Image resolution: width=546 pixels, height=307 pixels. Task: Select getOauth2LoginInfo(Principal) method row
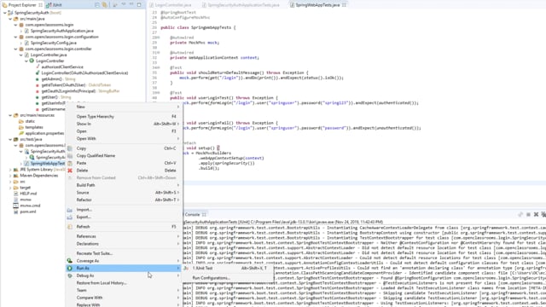tap(78, 91)
